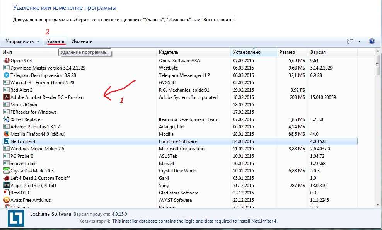Click publisher Gladiators Software

[x=179, y=193]
